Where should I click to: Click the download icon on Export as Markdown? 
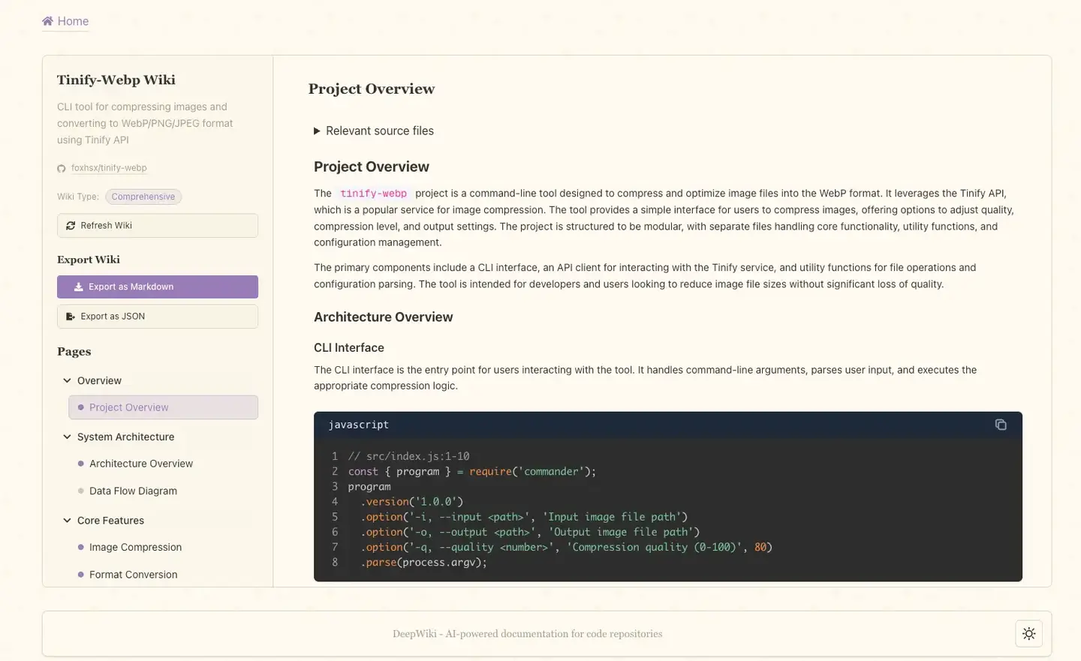point(78,287)
